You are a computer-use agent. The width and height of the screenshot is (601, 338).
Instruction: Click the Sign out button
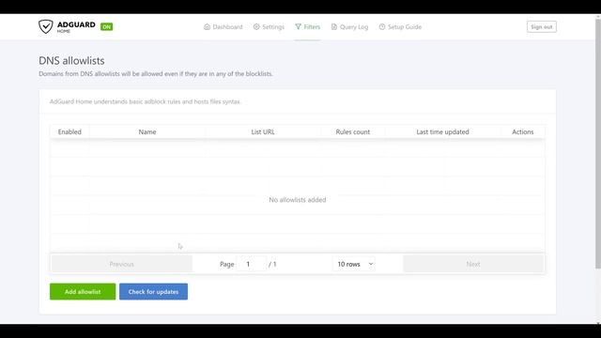point(542,27)
